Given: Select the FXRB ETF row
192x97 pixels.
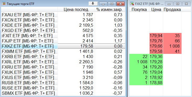Looking at the screenshot, I should point(63,57).
